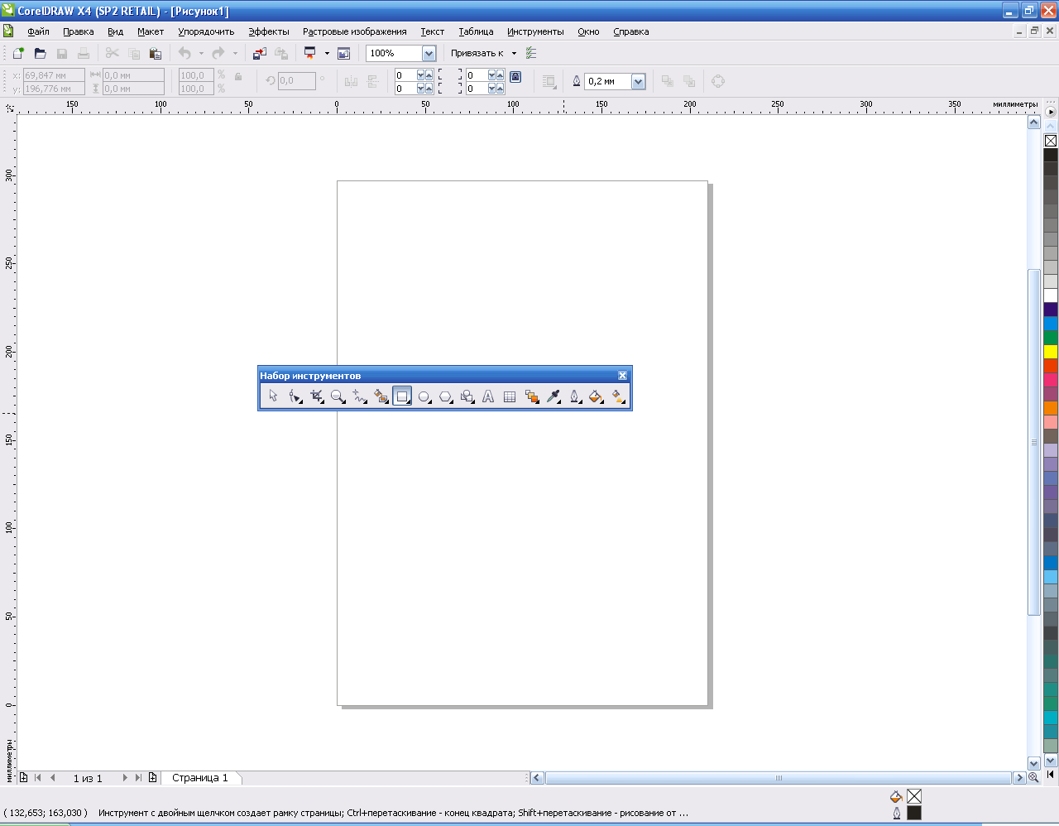
Task: Click the Open file folder icon
Action: (x=40, y=53)
